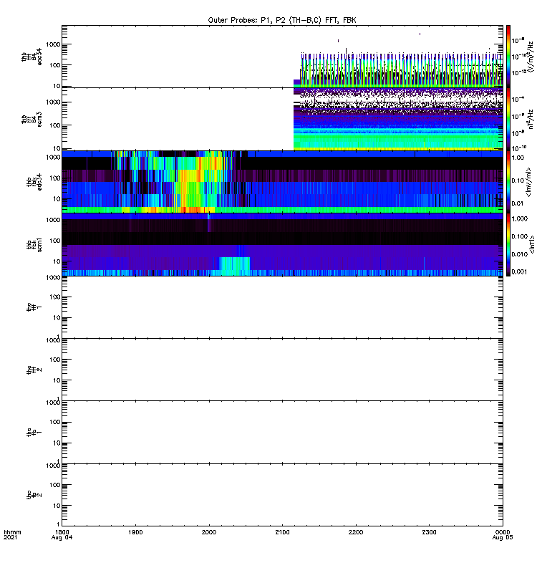Viewport: 537px width, 573px height.
Task: Click the thb fff edc34 spectrogram data
Action: (x=398, y=69)
